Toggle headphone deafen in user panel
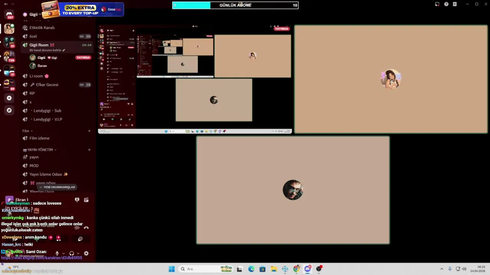490x275 pixels. [x=72, y=253]
